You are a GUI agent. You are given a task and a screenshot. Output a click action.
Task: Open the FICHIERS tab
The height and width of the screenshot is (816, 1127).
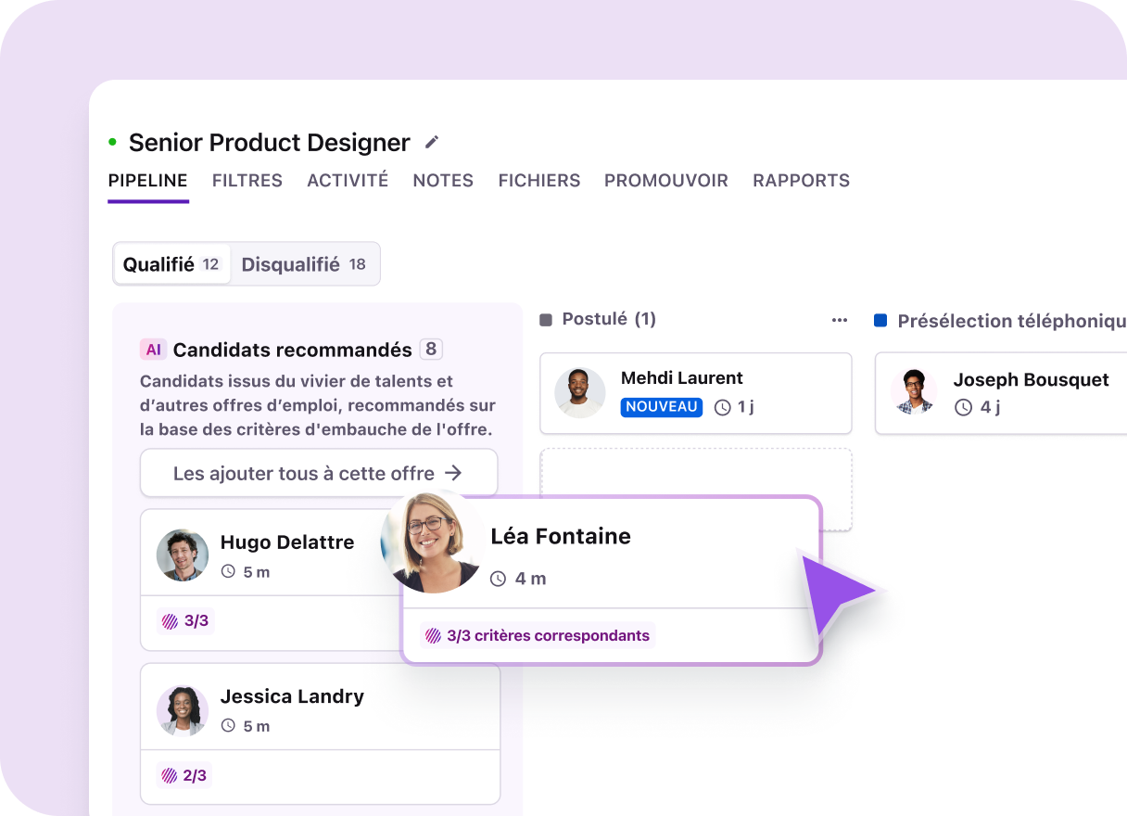coord(539,181)
